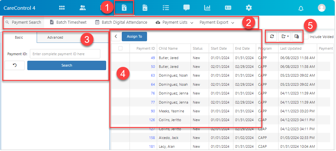Open the export dropdown arrow button
336x151 pixels.
click(284, 36)
